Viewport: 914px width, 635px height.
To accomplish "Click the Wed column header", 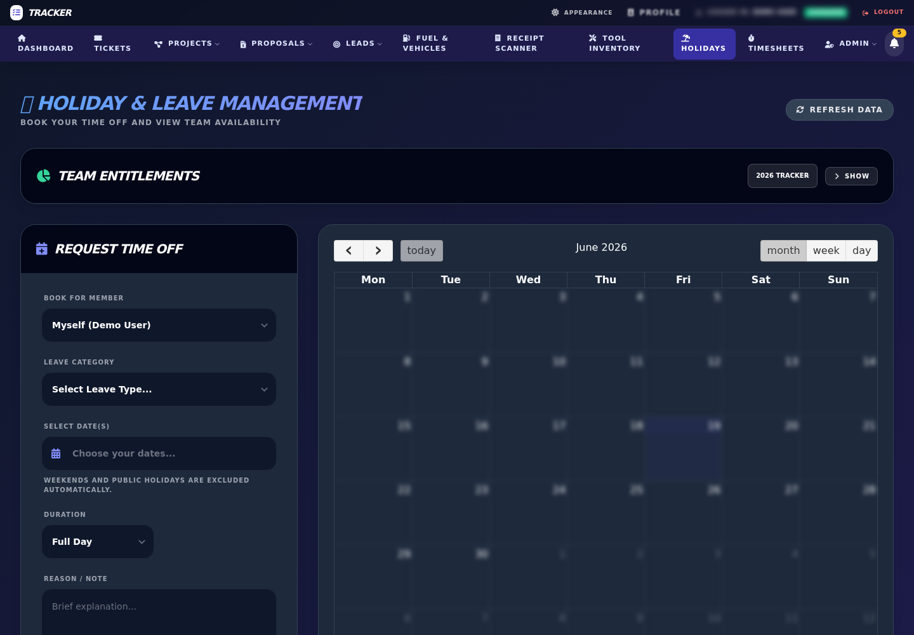I will click(x=528, y=280).
